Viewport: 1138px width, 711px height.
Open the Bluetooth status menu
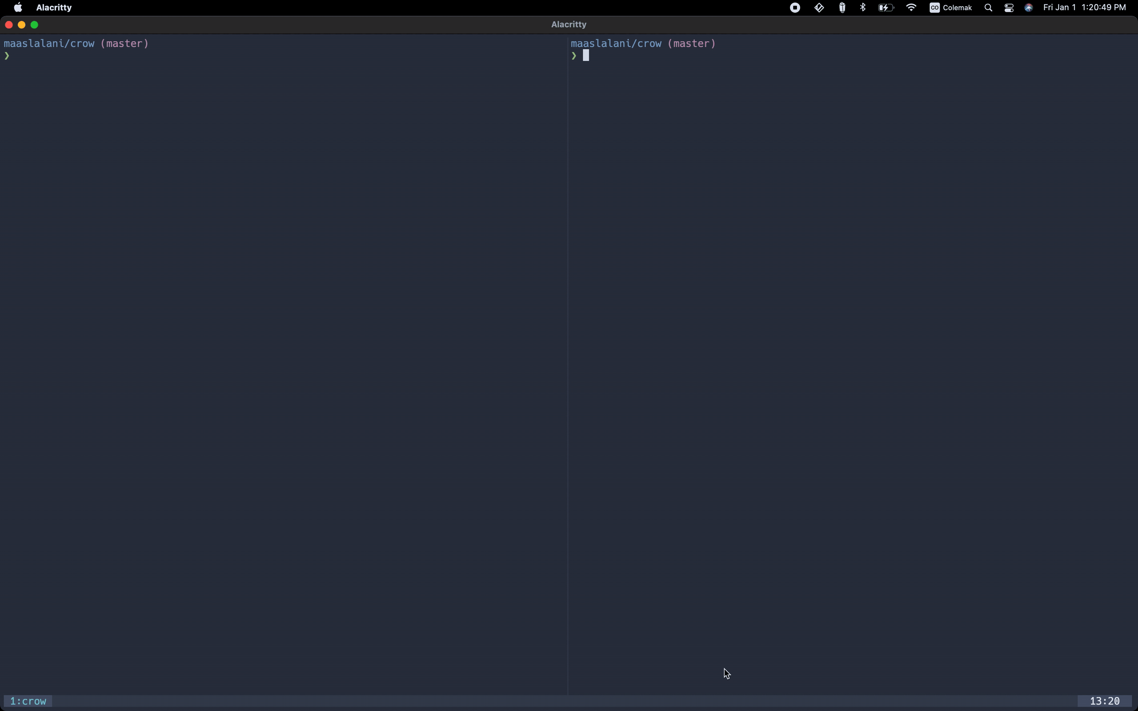tap(863, 8)
